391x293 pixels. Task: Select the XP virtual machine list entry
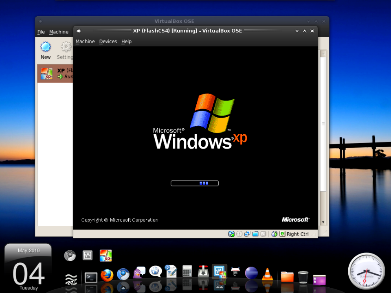pyautogui.click(x=55, y=74)
